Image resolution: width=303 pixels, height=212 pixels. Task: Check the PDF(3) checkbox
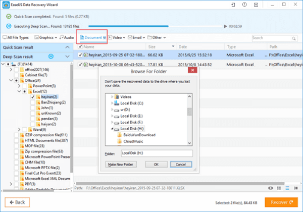17,184
